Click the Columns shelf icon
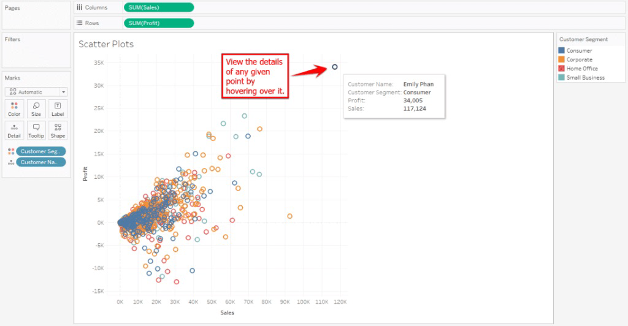This screenshot has height=326, width=628. click(x=80, y=7)
